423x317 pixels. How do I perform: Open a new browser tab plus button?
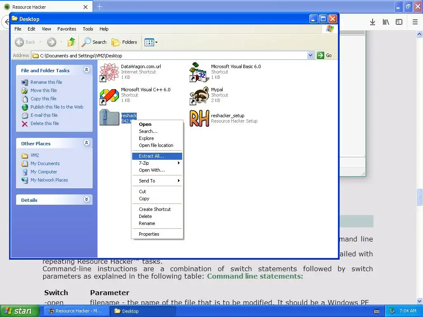[100, 7]
